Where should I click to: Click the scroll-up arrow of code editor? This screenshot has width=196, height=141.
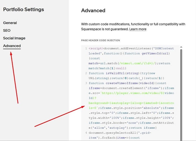[x=181, y=47]
